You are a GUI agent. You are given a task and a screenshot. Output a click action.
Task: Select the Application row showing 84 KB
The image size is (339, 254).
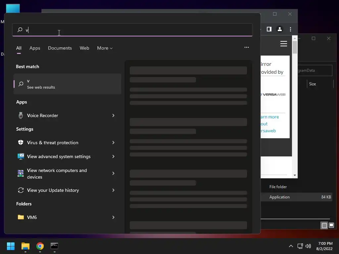pyautogui.click(x=297, y=197)
